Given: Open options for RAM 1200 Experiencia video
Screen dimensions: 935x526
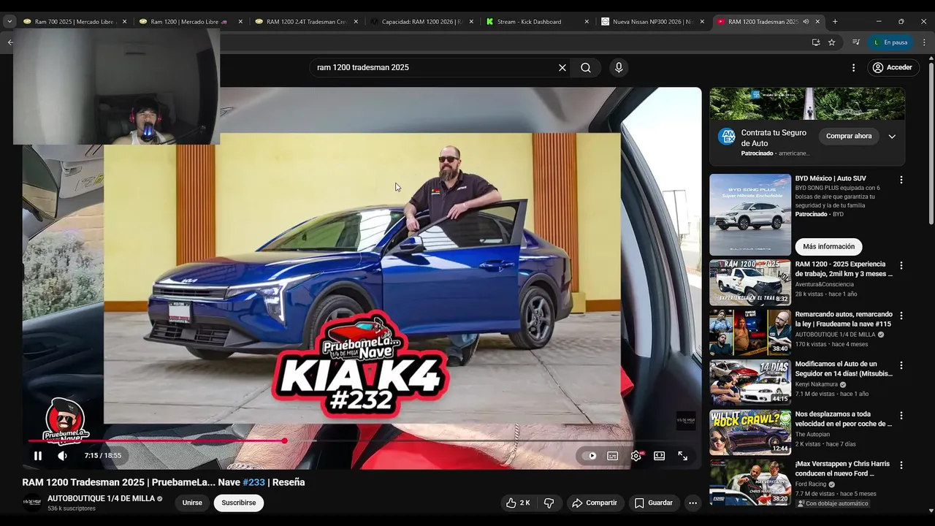Looking at the screenshot, I should [x=901, y=266].
